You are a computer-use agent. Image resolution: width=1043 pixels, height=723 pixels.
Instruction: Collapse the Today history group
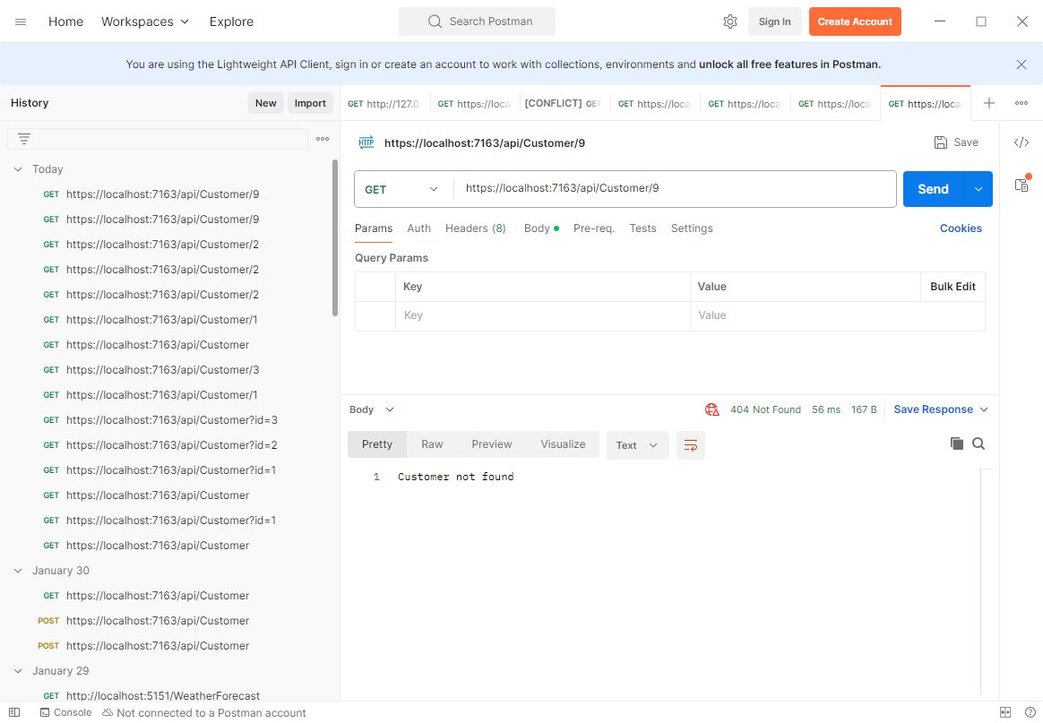pyautogui.click(x=18, y=169)
